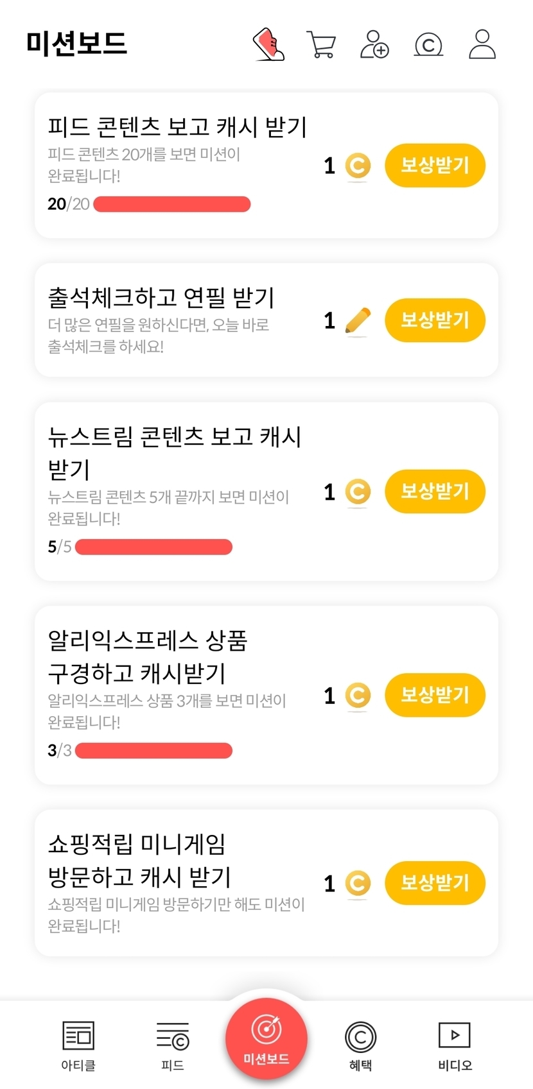The width and height of the screenshot is (533, 1089).
Task: Claim reward for AliExpress products mission
Action: point(435,695)
